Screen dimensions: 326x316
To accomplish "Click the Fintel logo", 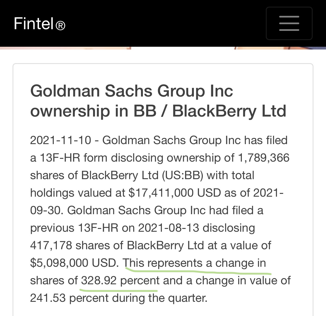I will pos(39,23).
